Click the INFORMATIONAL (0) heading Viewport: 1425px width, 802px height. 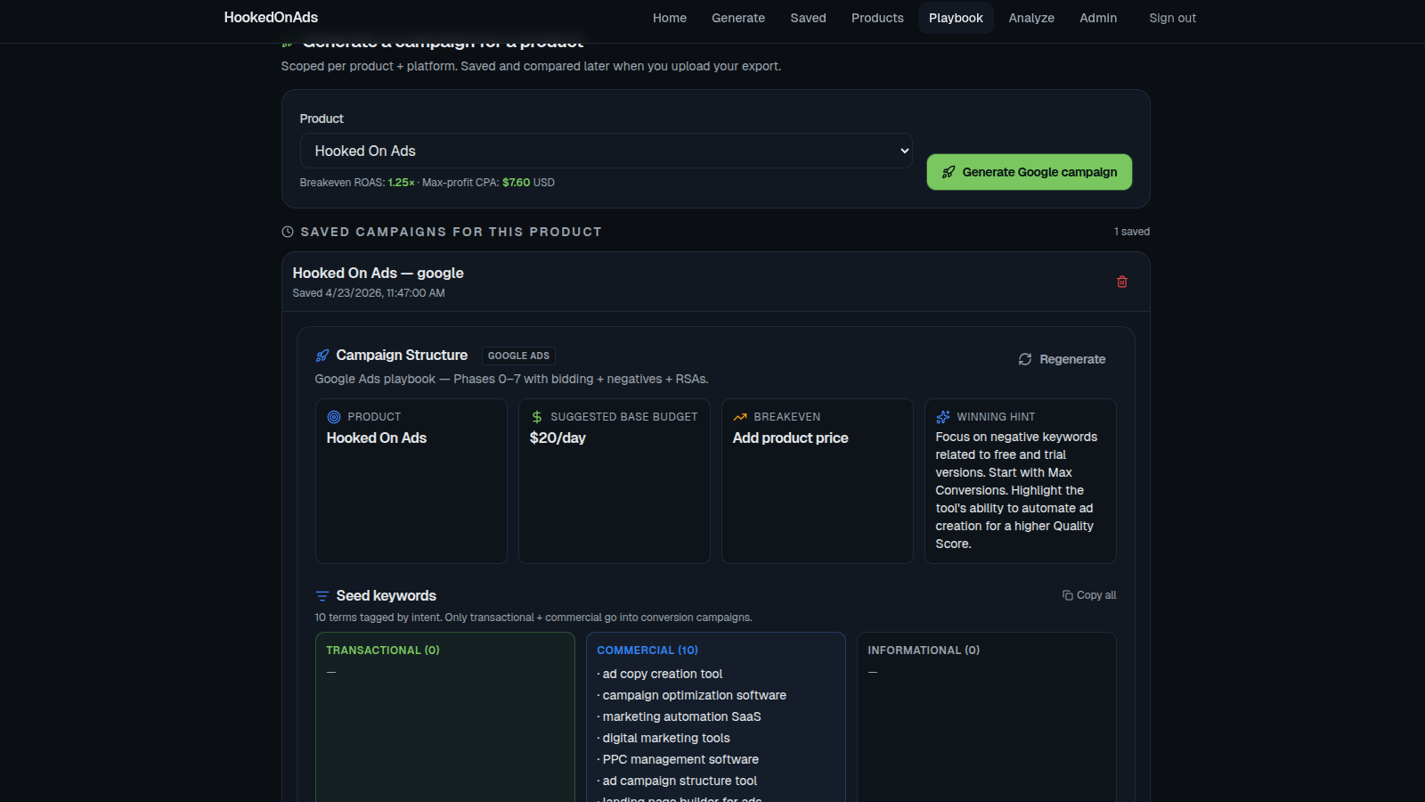click(x=924, y=651)
